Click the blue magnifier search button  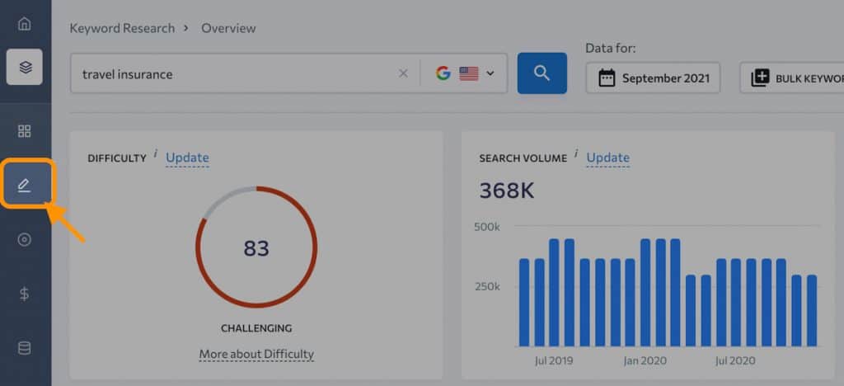pyautogui.click(x=542, y=73)
